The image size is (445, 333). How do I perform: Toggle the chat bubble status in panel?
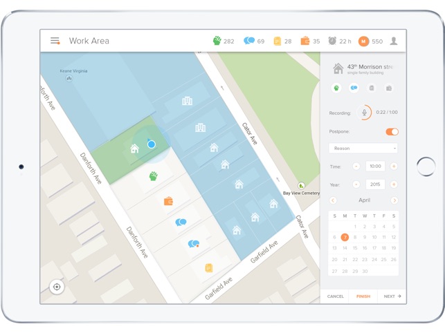(x=354, y=88)
